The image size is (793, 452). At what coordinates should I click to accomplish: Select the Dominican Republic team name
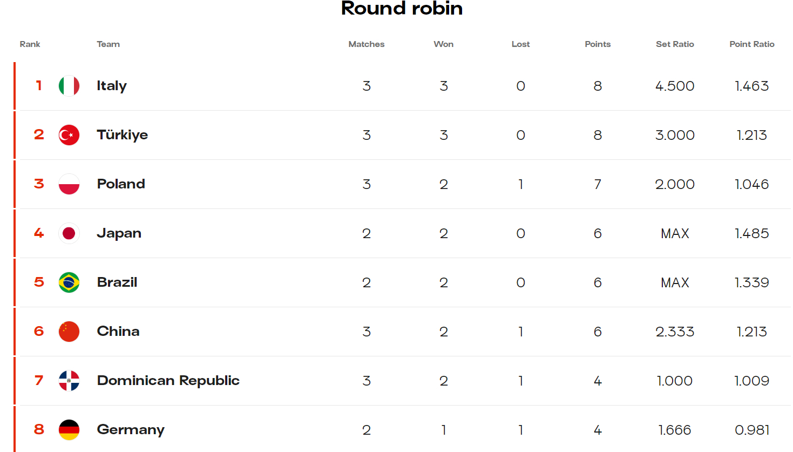(168, 381)
